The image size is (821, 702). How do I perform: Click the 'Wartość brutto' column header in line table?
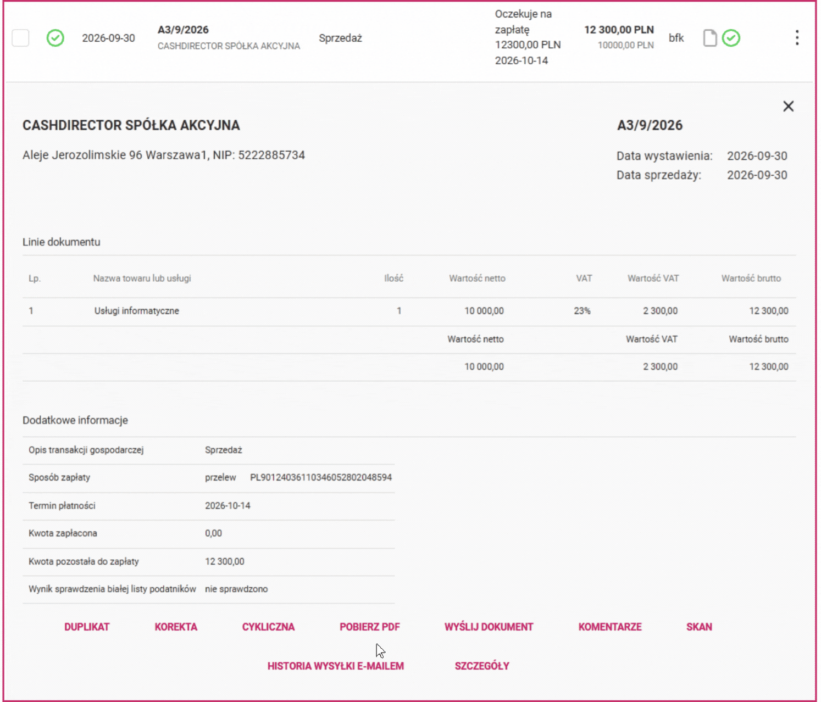(751, 278)
